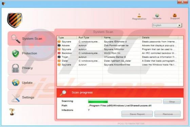Click the small shield icon in title bar
This screenshot has width=190, height=127.
tap(3, 4)
